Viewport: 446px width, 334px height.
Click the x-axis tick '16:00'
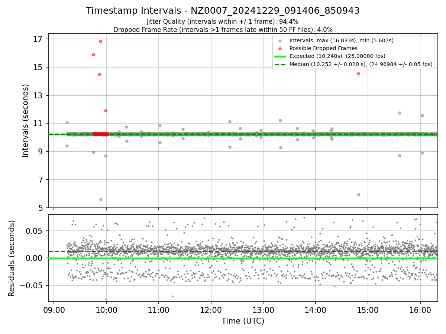click(x=420, y=310)
